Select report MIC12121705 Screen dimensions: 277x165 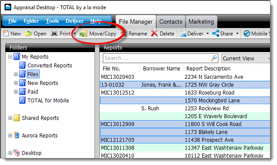coord(118,140)
